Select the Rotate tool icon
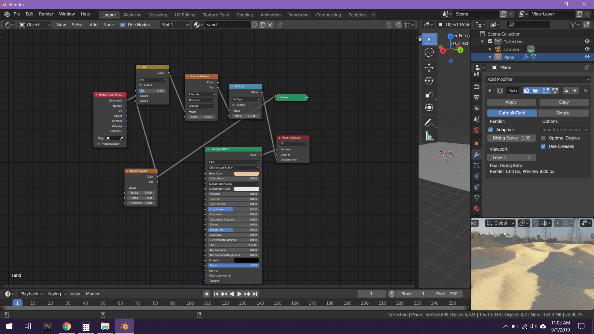The width and height of the screenshot is (594, 334). pyautogui.click(x=429, y=81)
